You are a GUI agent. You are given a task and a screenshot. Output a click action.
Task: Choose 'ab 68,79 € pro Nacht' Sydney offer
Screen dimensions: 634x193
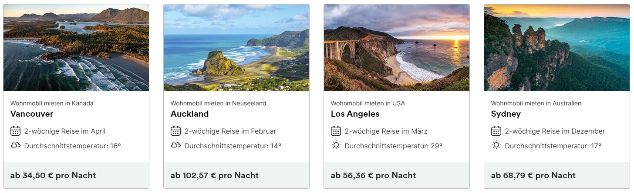(533, 176)
